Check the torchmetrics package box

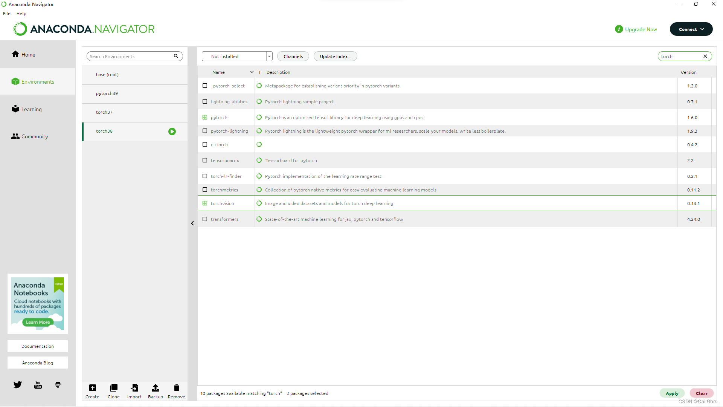click(205, 190)
